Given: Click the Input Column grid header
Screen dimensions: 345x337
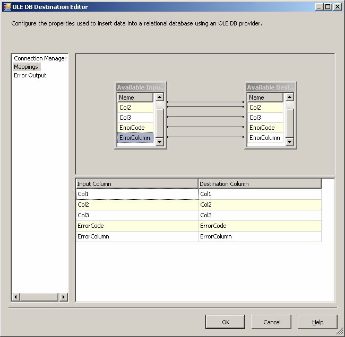Looking at the screenshot, I should click(x=137, y=184).
